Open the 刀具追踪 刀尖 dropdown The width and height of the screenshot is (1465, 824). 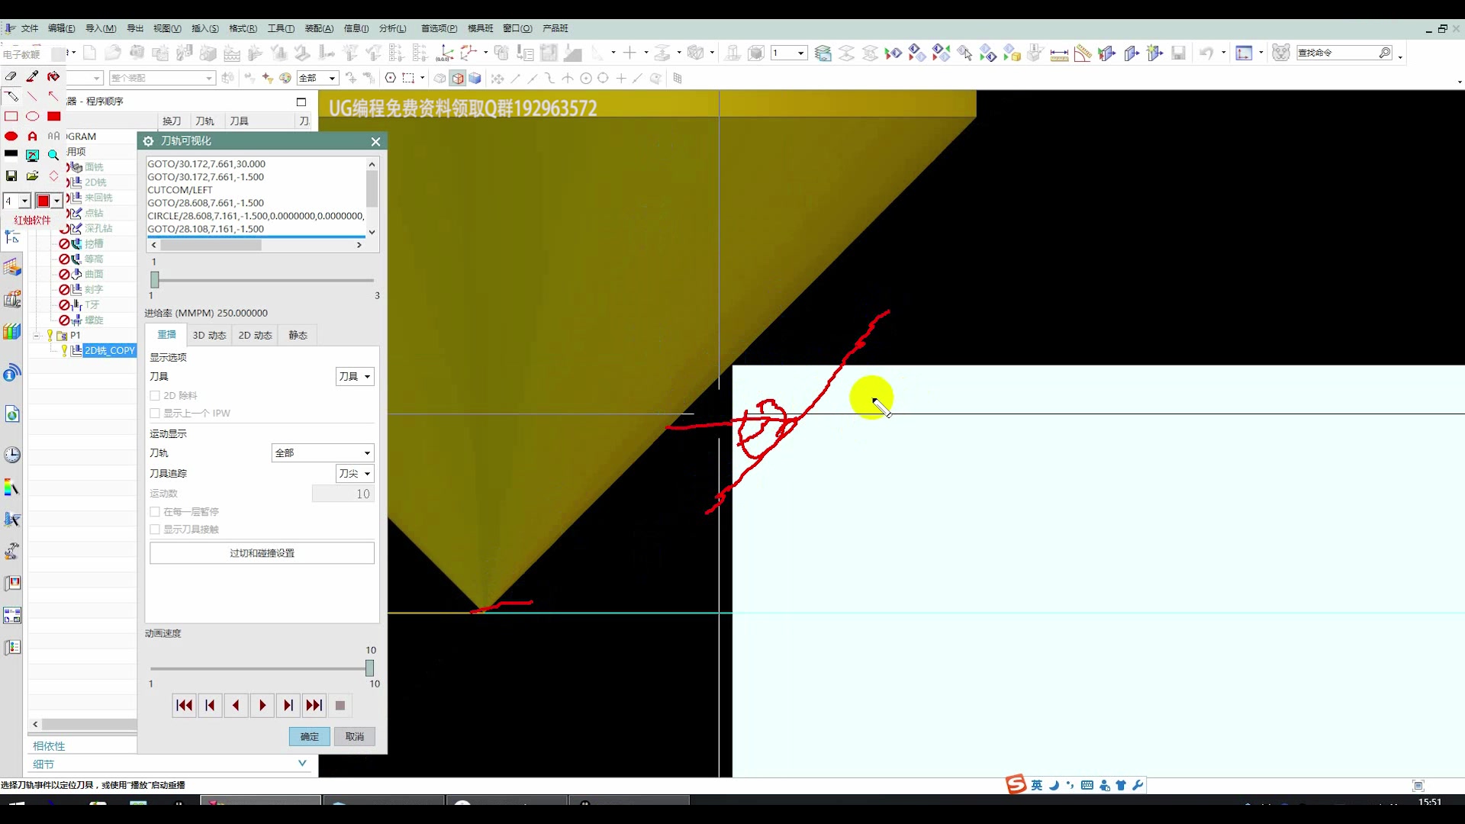355,474
